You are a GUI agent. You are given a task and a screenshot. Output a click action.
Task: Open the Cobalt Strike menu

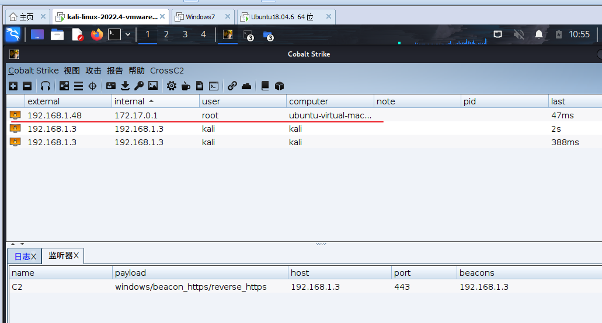click(x=33, y=71)
